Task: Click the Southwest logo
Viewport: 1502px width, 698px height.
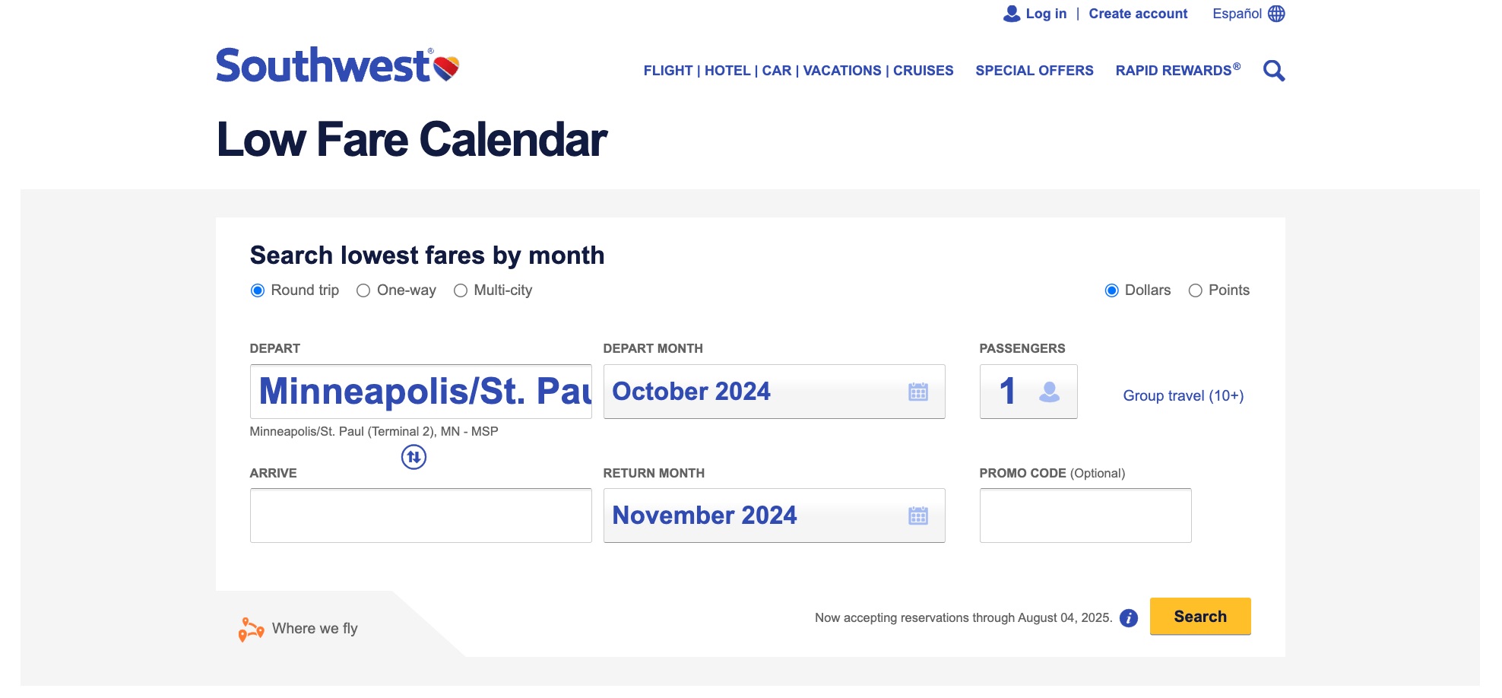Action: point(337,67)
